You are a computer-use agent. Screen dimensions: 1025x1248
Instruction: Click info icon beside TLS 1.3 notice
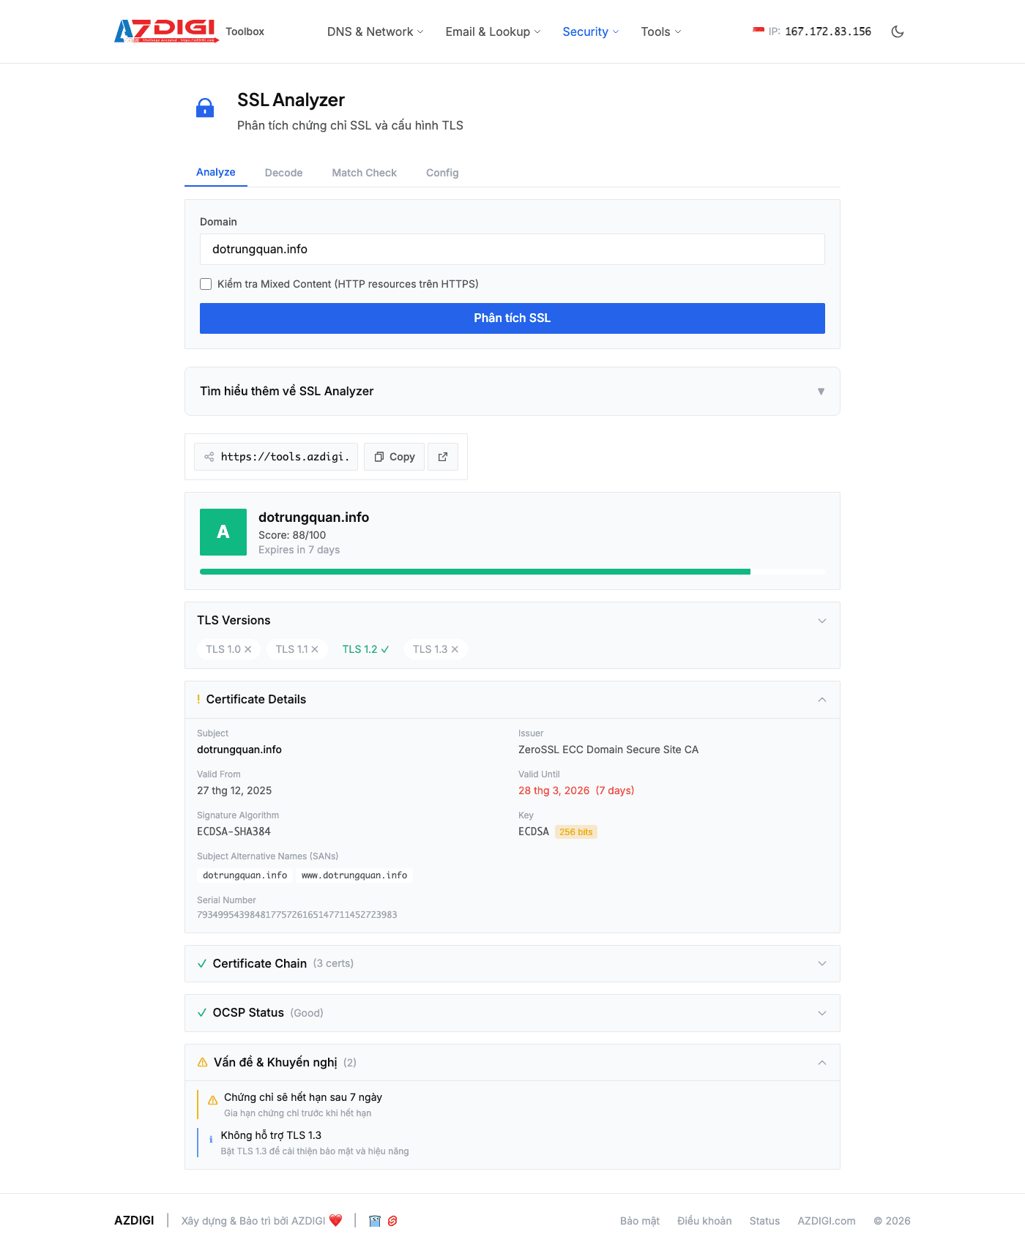211,1139
